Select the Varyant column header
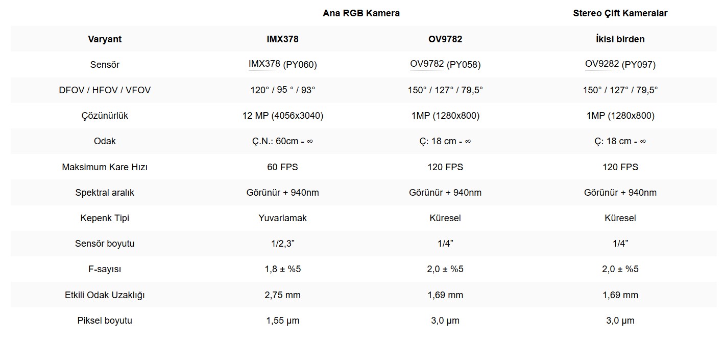This screenshot has width=724, height=343. click(105, 39)
